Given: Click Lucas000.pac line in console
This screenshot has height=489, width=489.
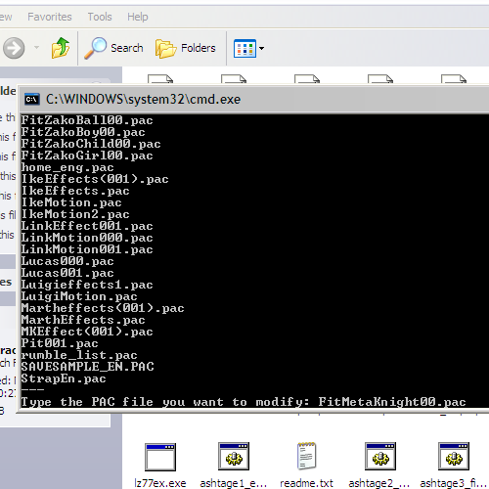Looking at the screenshot, I should [x=67, y=261].
